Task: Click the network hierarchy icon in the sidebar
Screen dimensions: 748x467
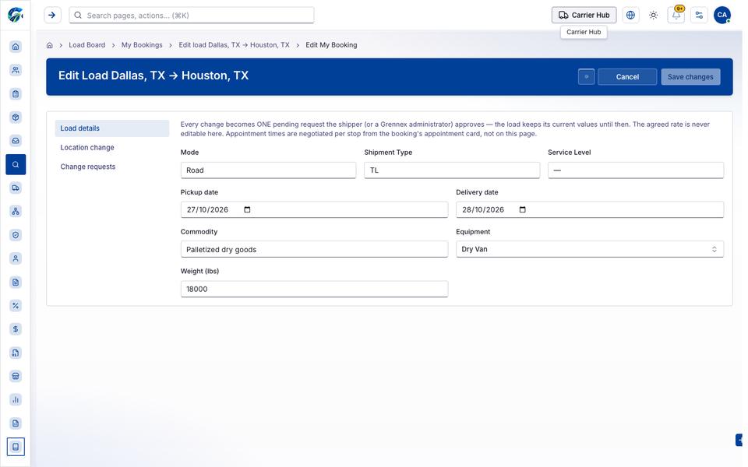Action: coord(16,211)
